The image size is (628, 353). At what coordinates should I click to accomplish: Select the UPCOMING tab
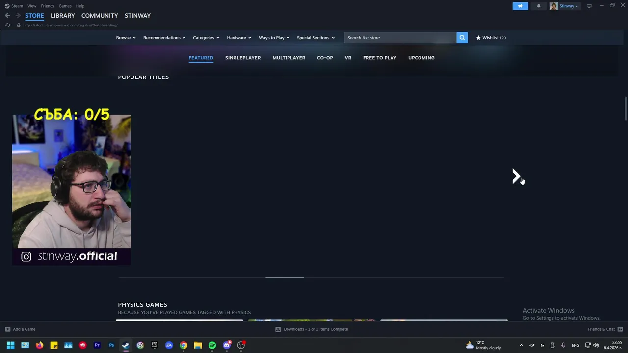click(421, 58)
